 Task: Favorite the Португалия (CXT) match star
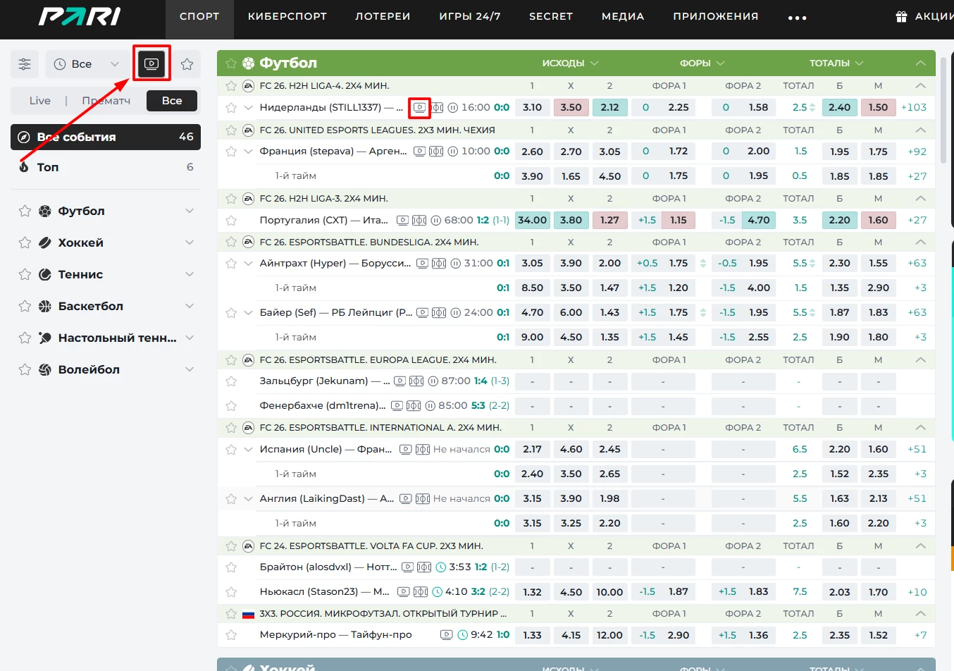[x=231, y=220]
